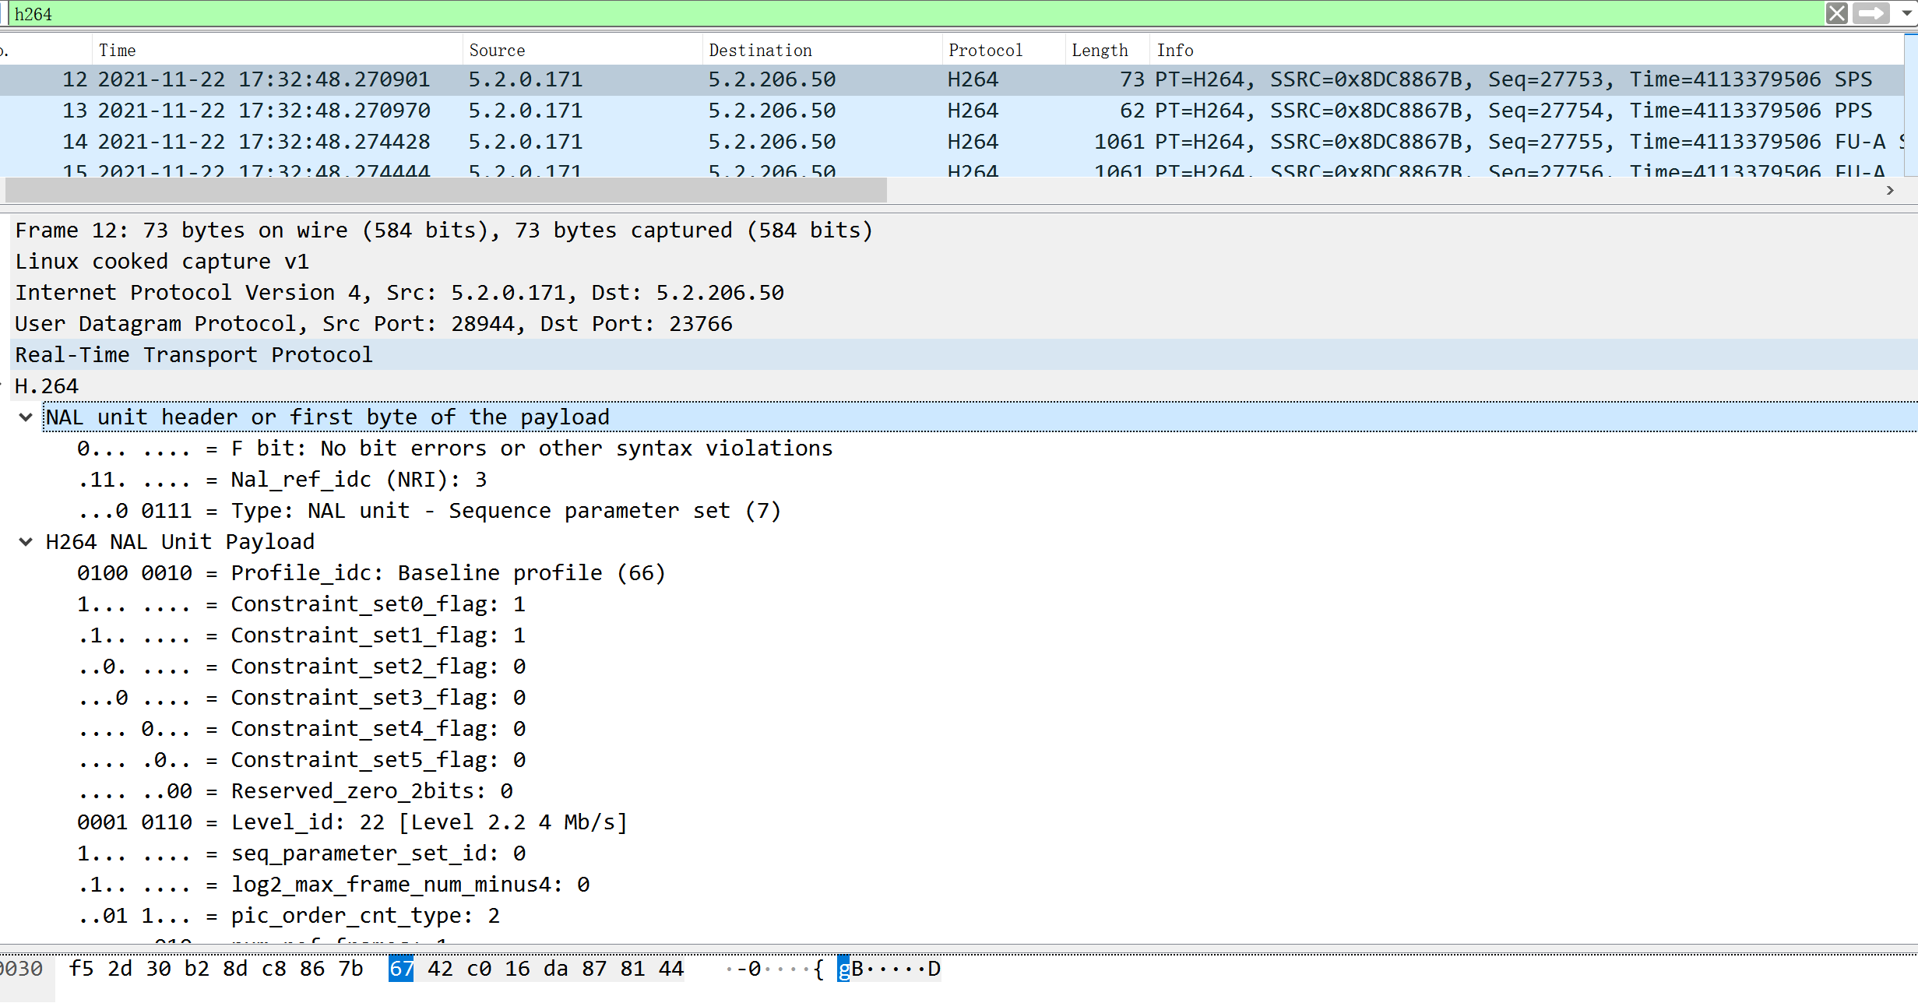Select Internet Protocol Version 4 line
1918x1003 pixels.
click(x=399, y=293)
